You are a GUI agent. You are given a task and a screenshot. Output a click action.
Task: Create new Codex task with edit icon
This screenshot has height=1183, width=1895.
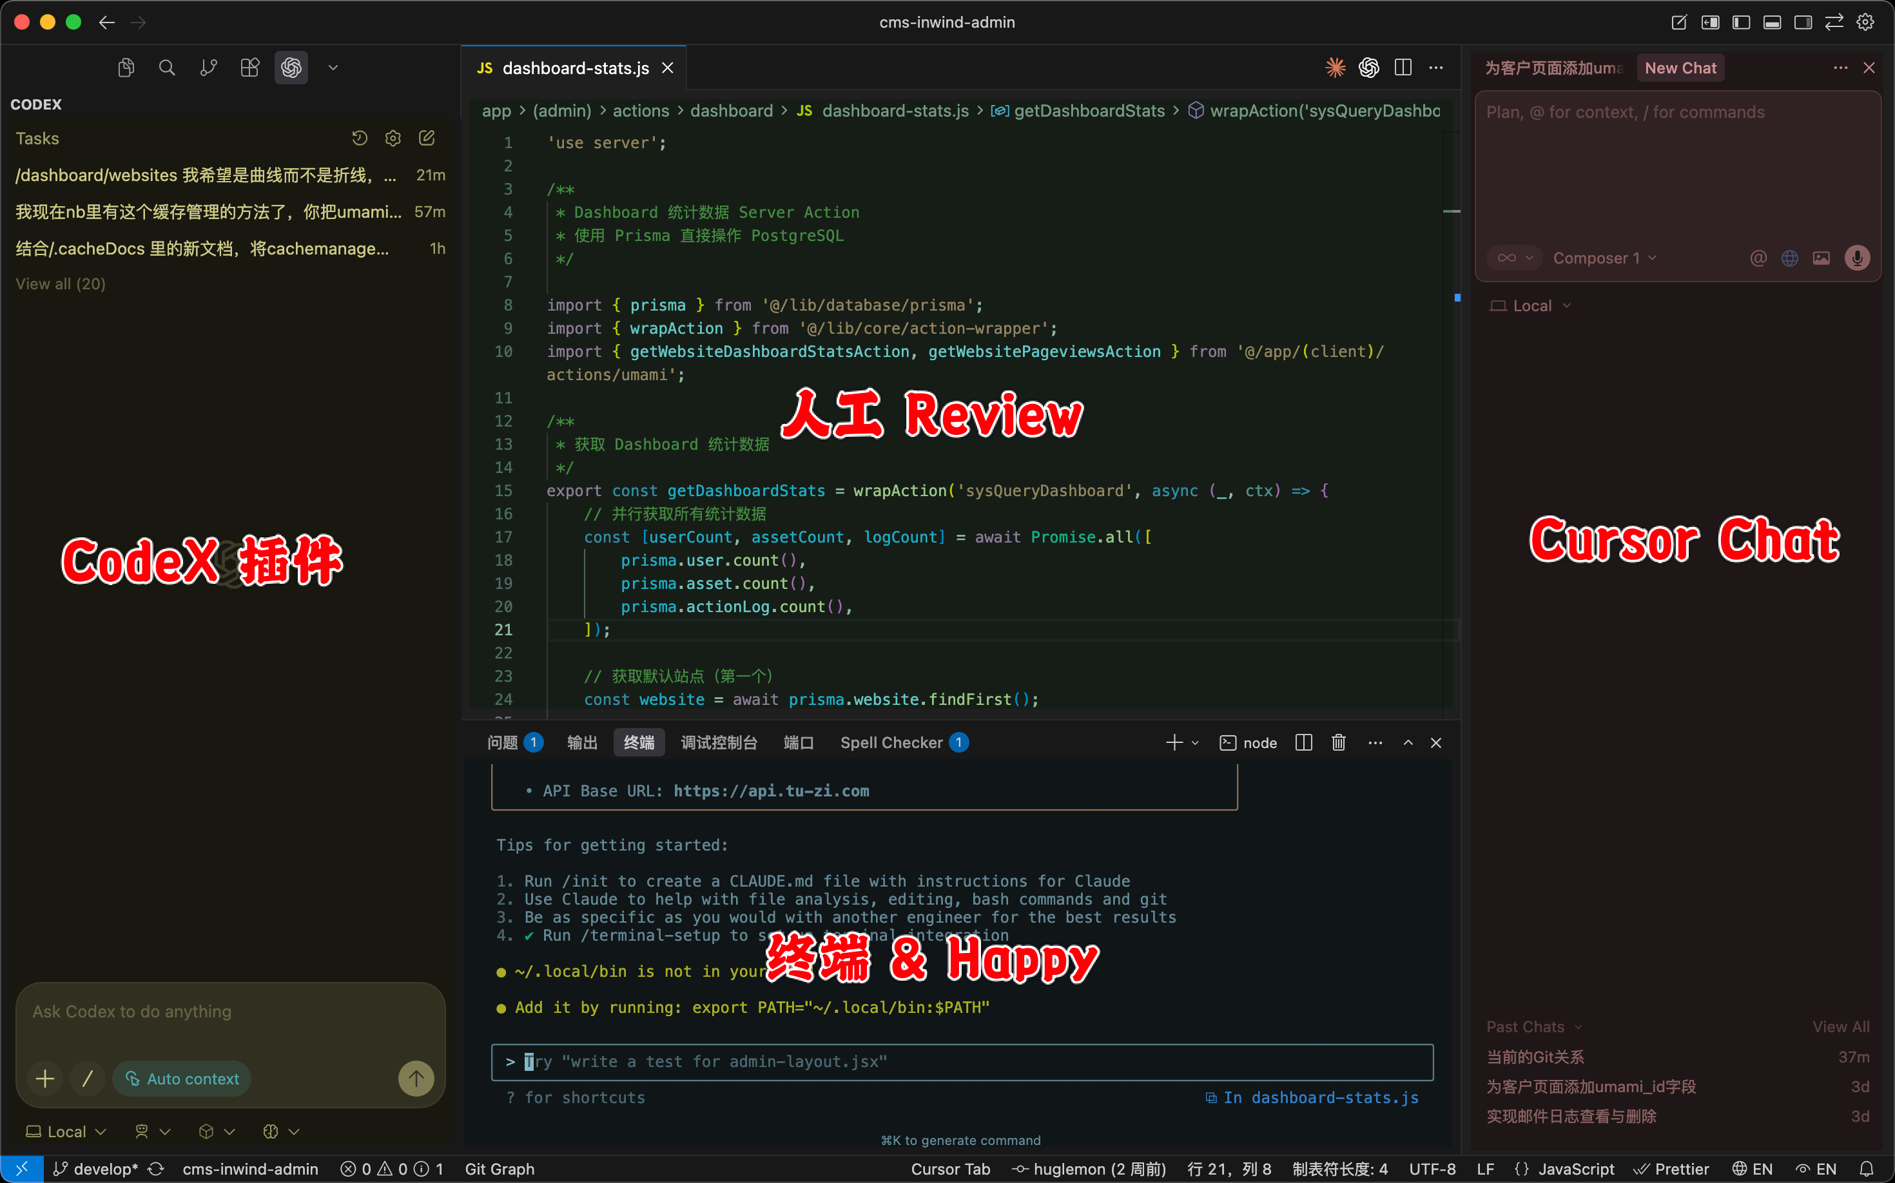coord(427,139)
